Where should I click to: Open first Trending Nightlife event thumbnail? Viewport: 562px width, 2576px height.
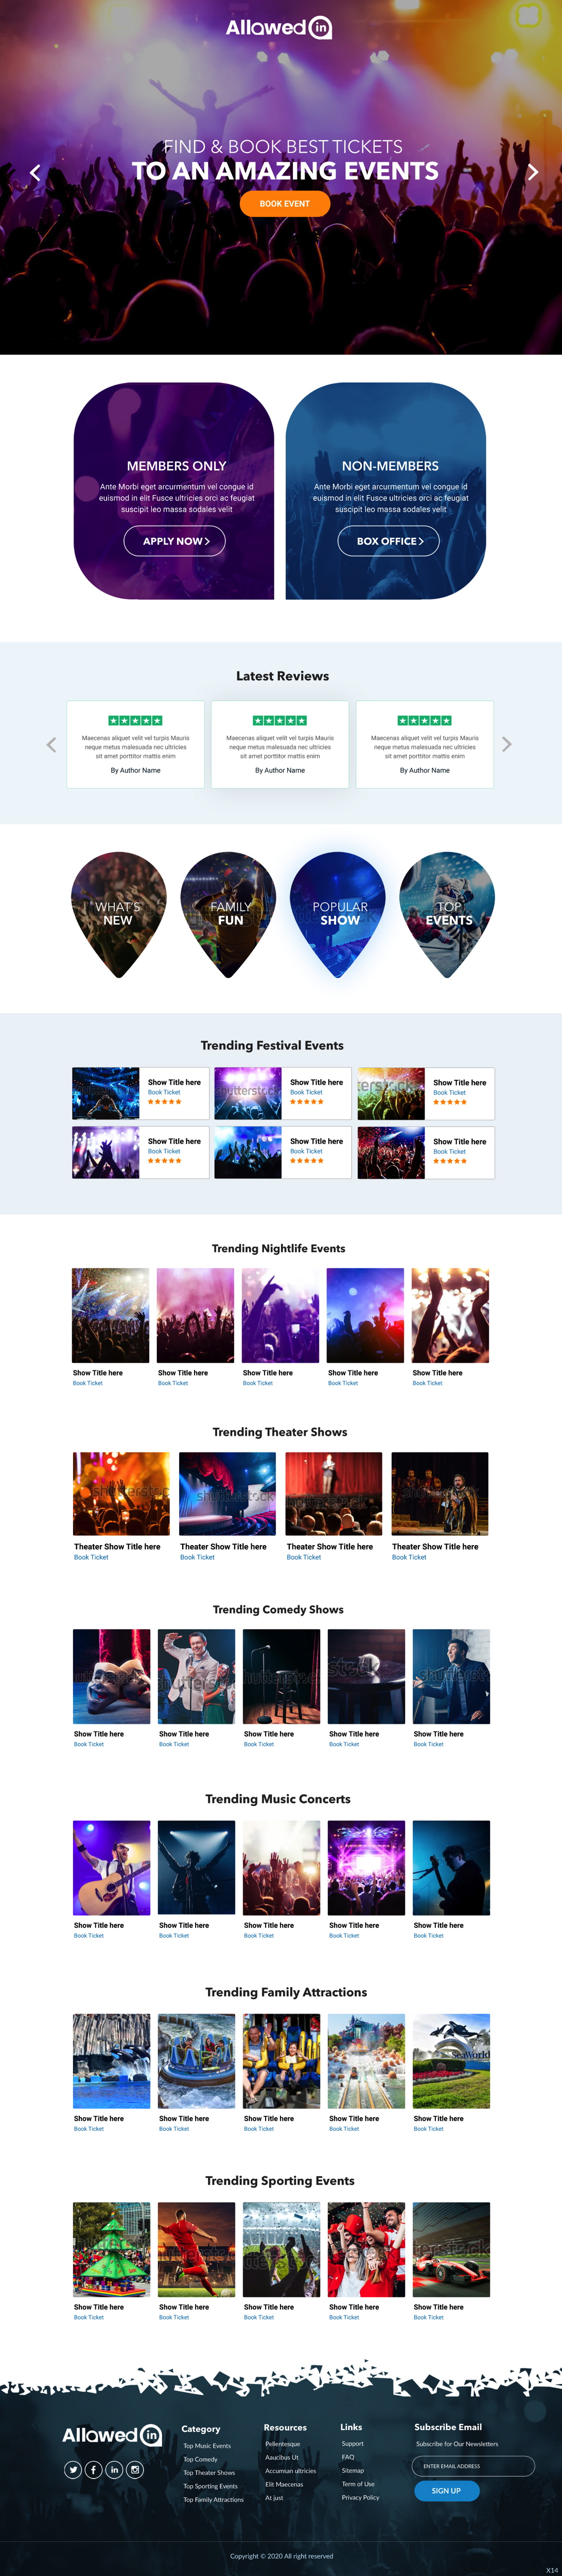(111, 1315)
